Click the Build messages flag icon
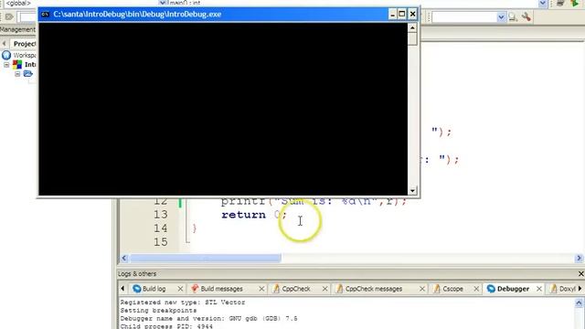 pyautogui.click(x=195, y=289)
